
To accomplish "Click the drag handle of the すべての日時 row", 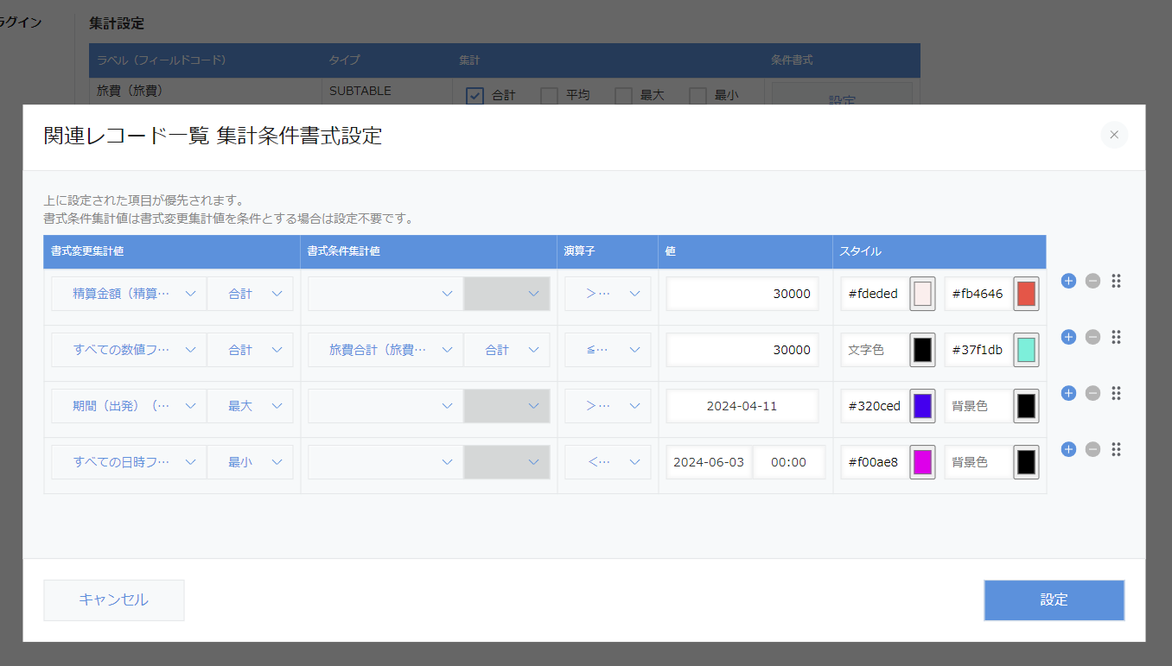I will coord(1116,449).
